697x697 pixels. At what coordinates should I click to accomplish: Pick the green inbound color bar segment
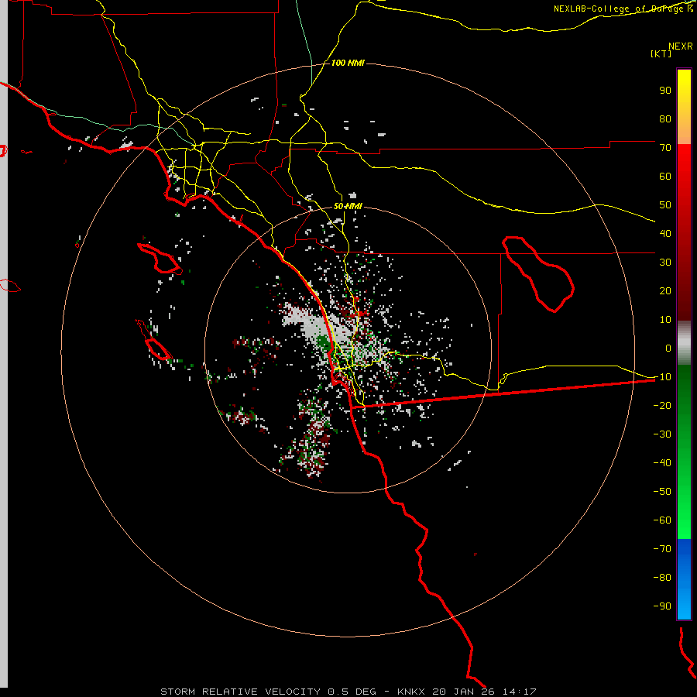click(x=684, y=452)
